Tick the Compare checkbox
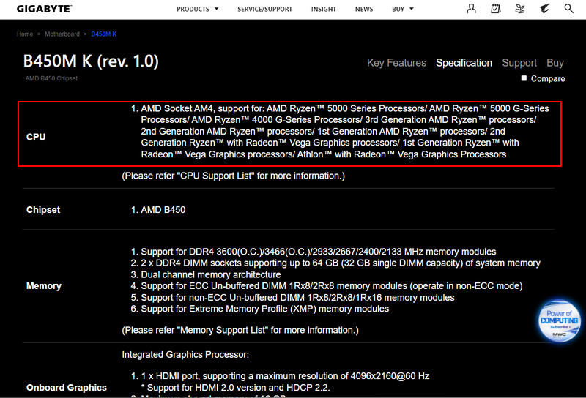The width and height of the screenshot is (586, 398). pos(524,78)
